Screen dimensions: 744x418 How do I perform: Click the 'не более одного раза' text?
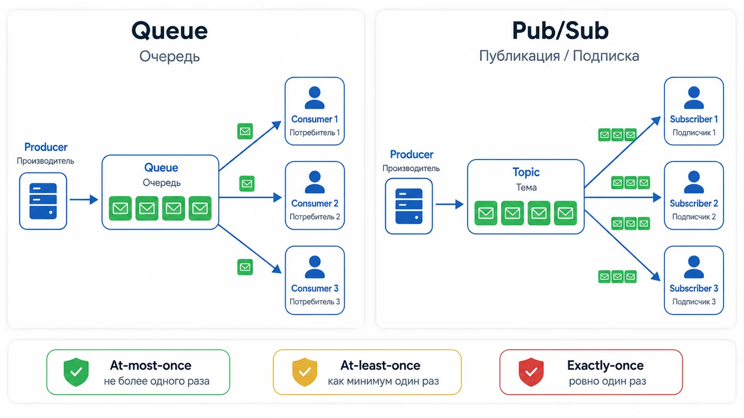tap(157, 381)
